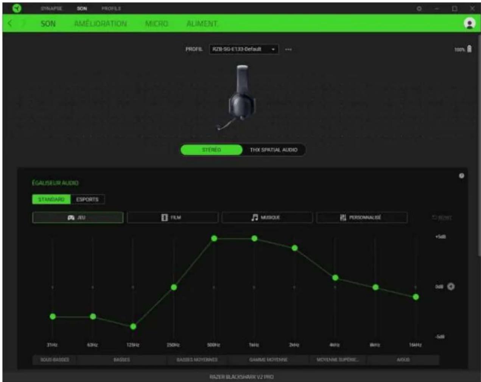Click the 63Hz equalizer slider handle
Image resolution: width=481 pixels, height=382 pixels.
click(93, 317)
